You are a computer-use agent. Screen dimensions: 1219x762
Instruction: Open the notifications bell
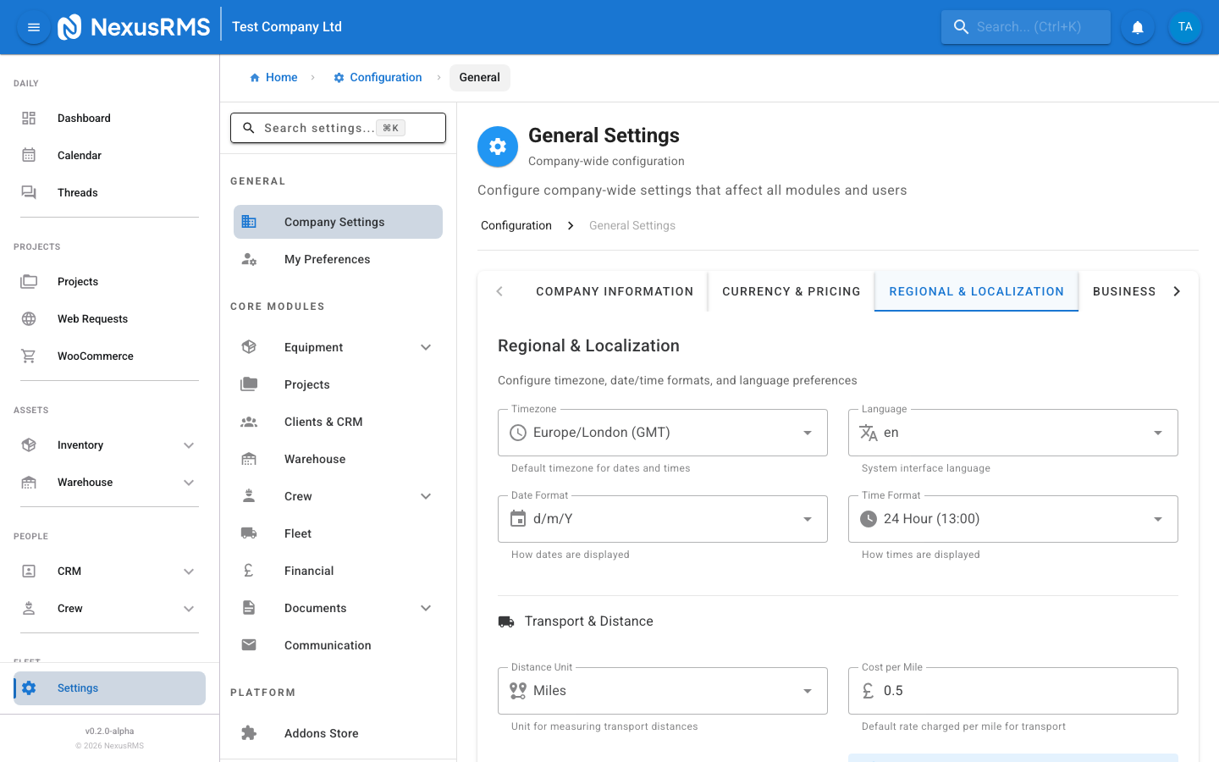[1137, 26]
